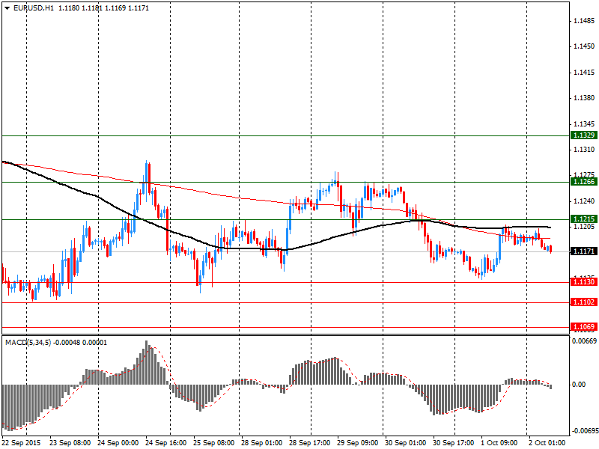Select the EURUSD,H1 chart title text

click(33, 8)
